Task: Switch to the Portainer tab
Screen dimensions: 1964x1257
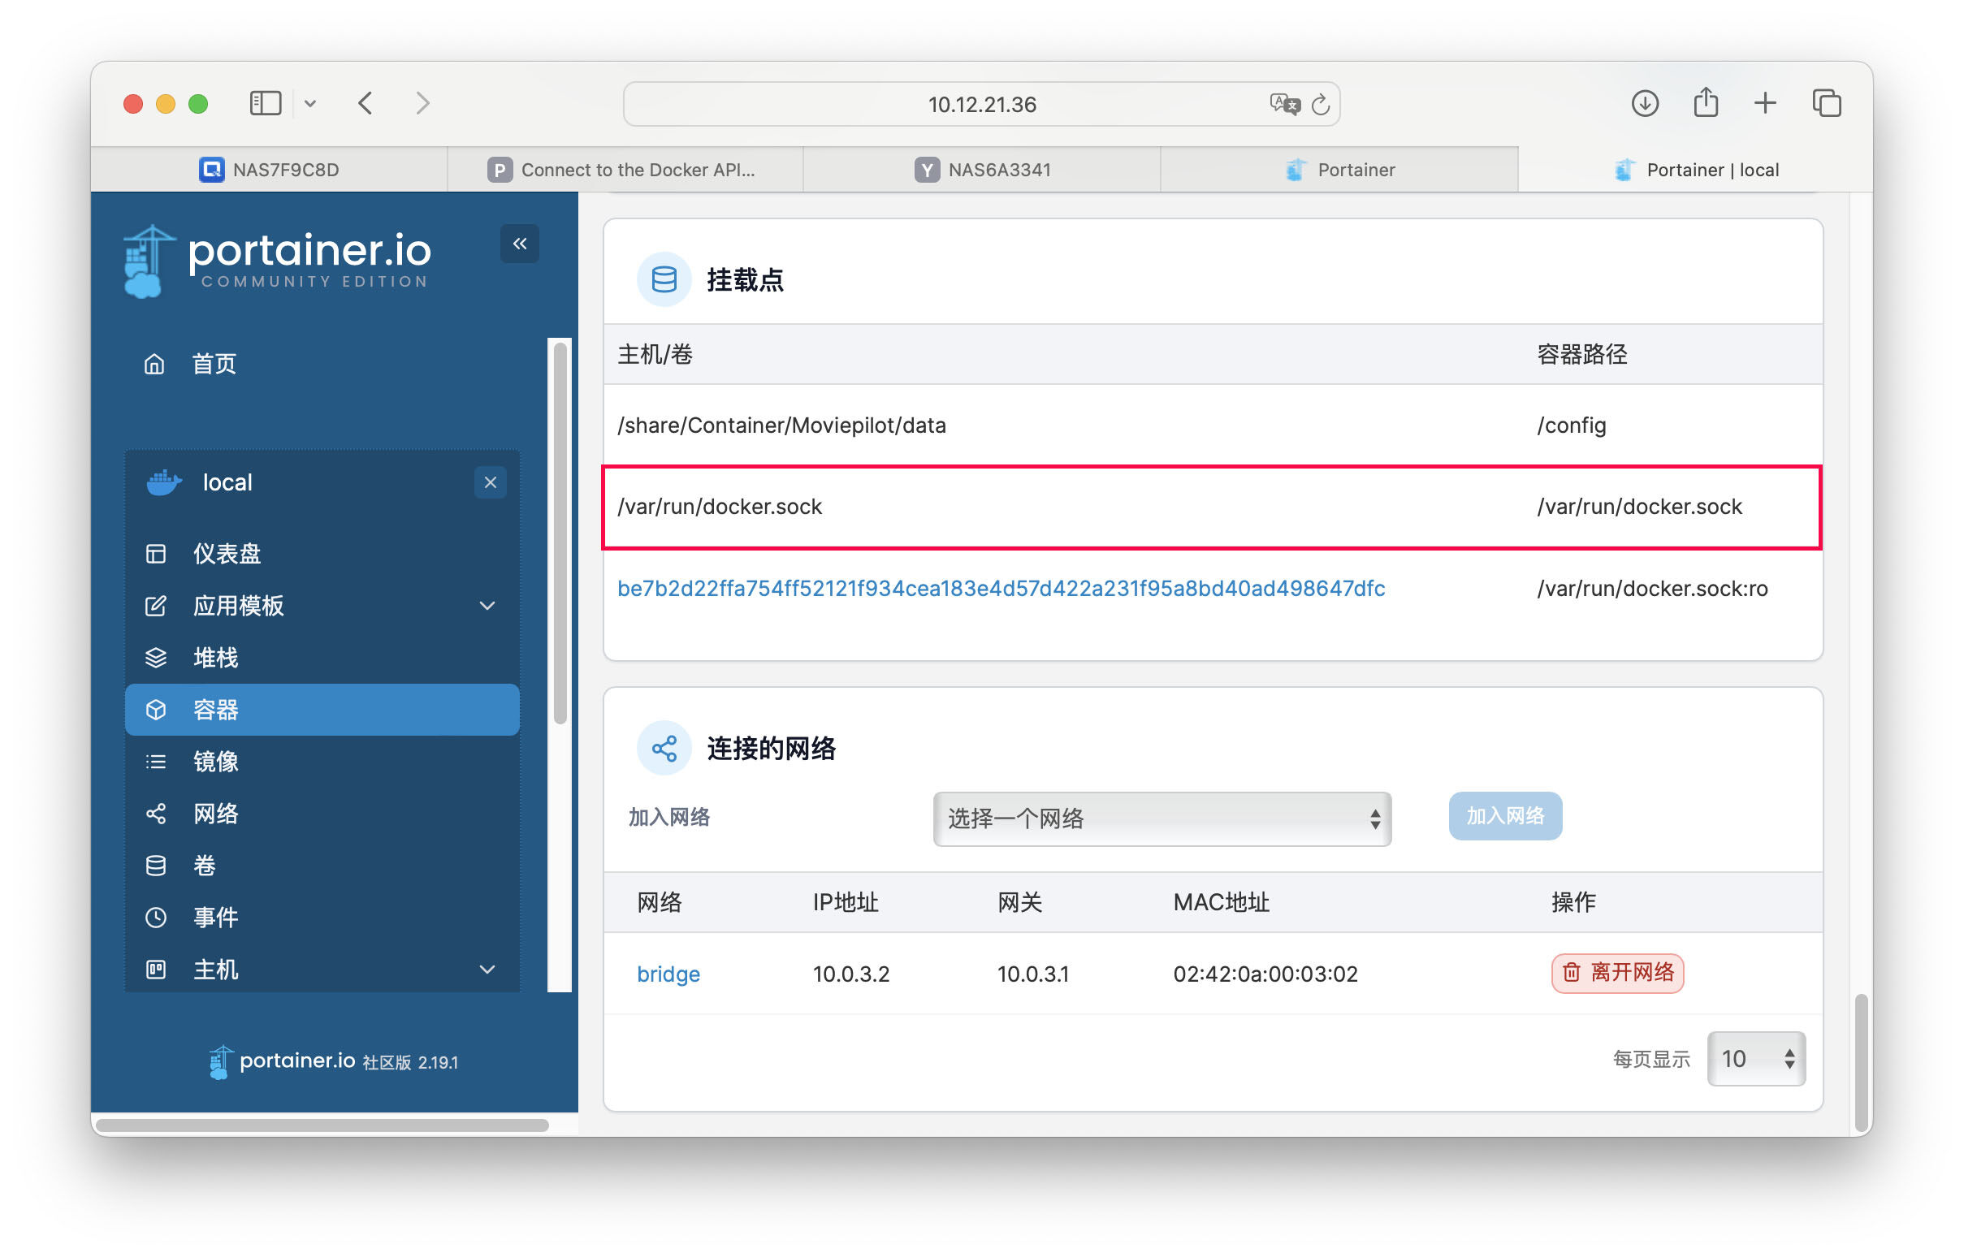Action: tap(1339, 170)
